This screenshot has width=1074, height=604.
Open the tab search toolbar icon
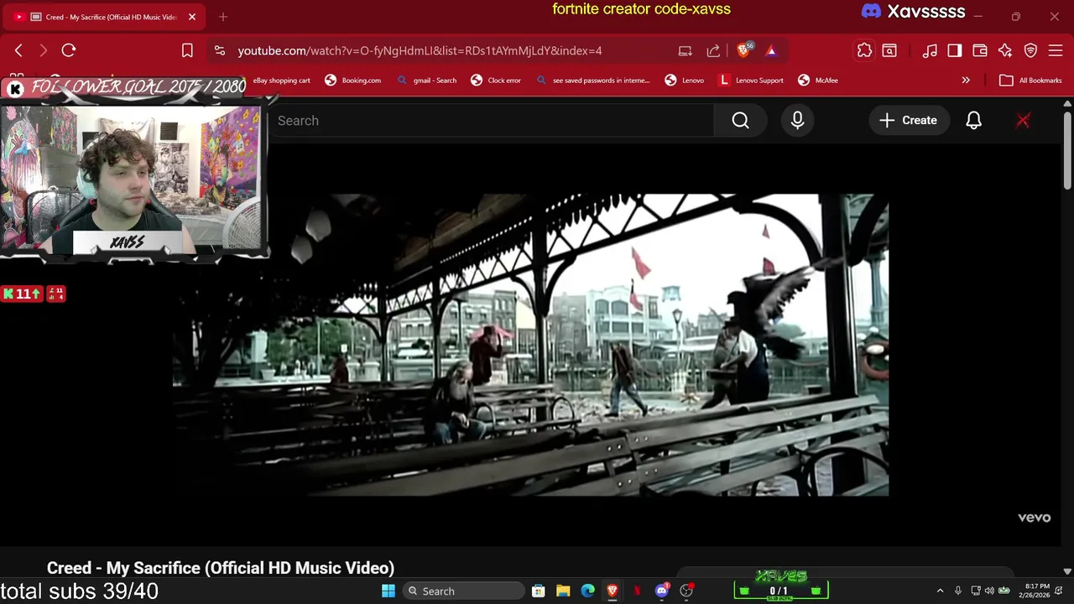889,50
